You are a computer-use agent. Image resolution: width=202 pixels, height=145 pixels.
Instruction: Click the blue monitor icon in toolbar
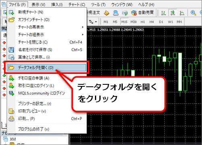point(115,13)
